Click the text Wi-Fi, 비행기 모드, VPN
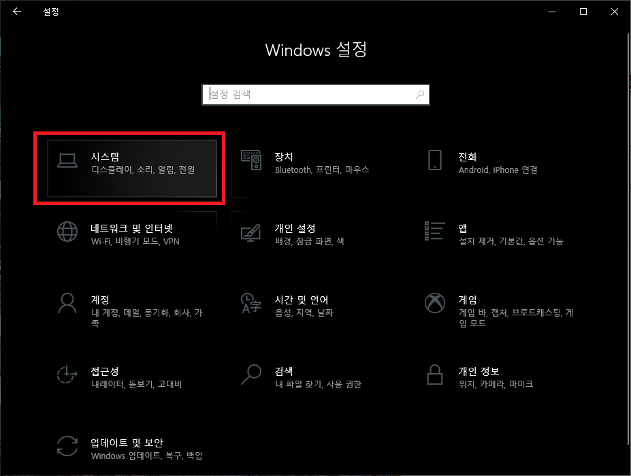 pyautogui.click(x=135, y=241)
